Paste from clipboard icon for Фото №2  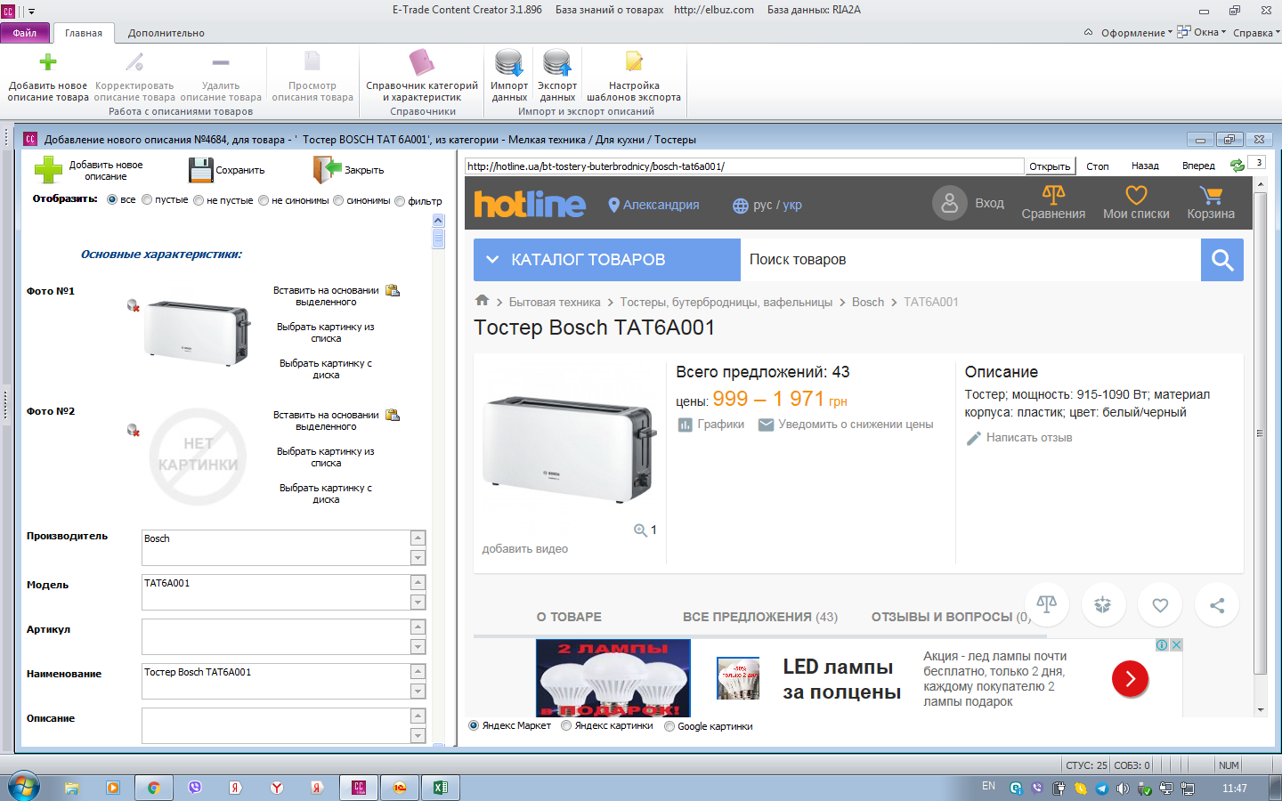point(392,415)
